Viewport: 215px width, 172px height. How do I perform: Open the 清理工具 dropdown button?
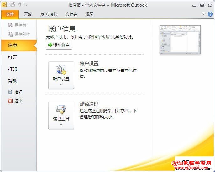(61, 115)
